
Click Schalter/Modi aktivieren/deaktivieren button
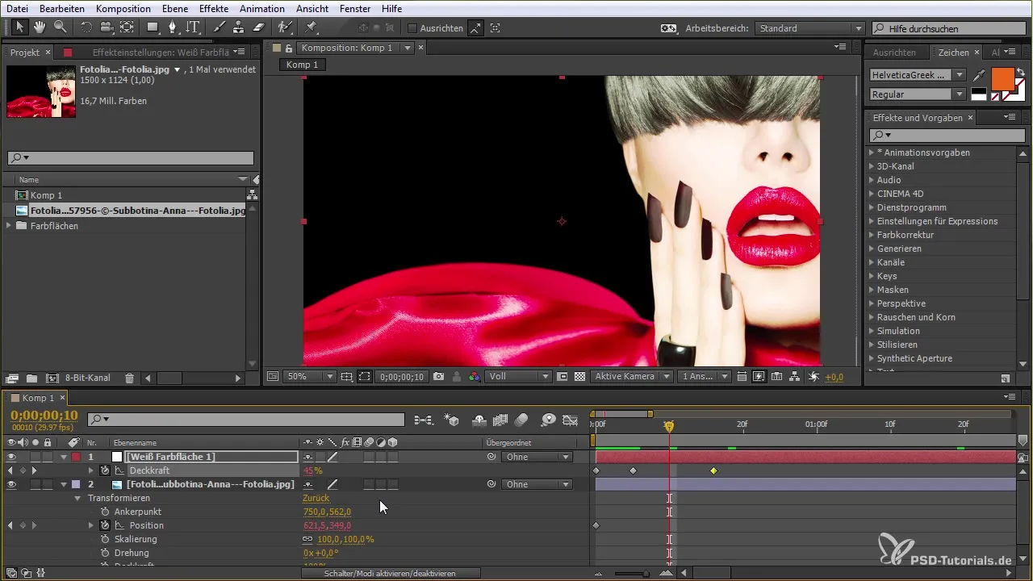[391, 573]
